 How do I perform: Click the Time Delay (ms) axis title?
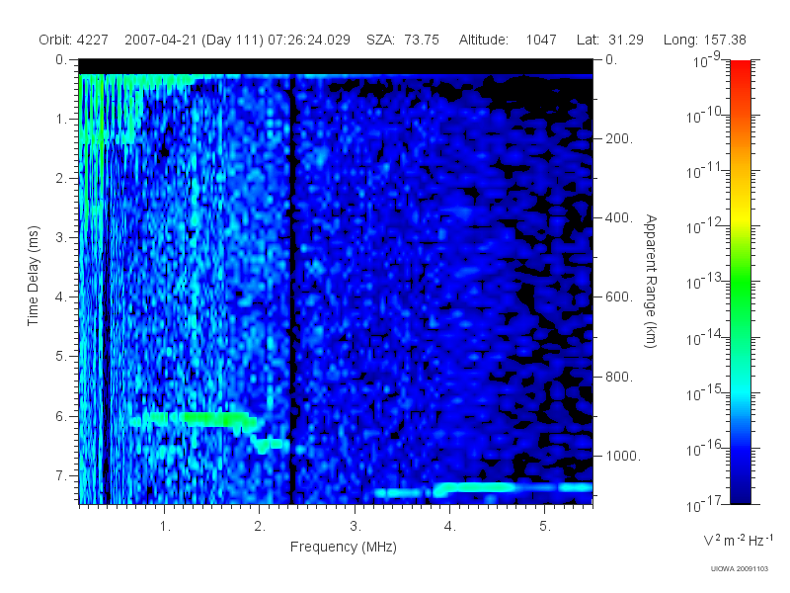[x=34, y=276]
